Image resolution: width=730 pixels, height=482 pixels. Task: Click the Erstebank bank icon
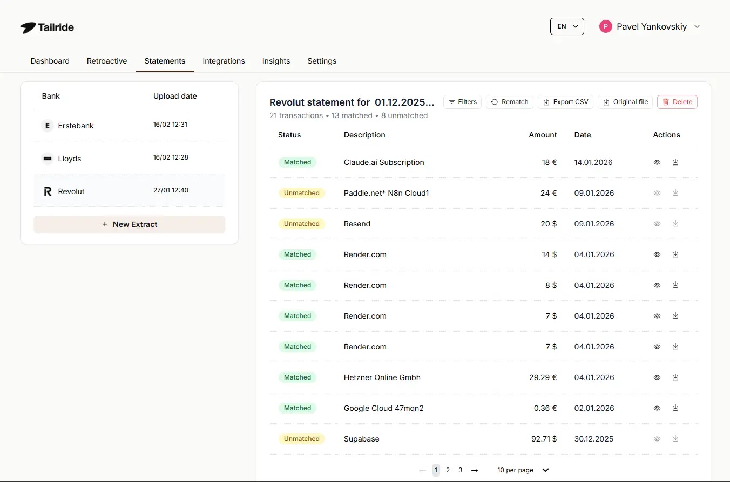[x=48, y=126]
